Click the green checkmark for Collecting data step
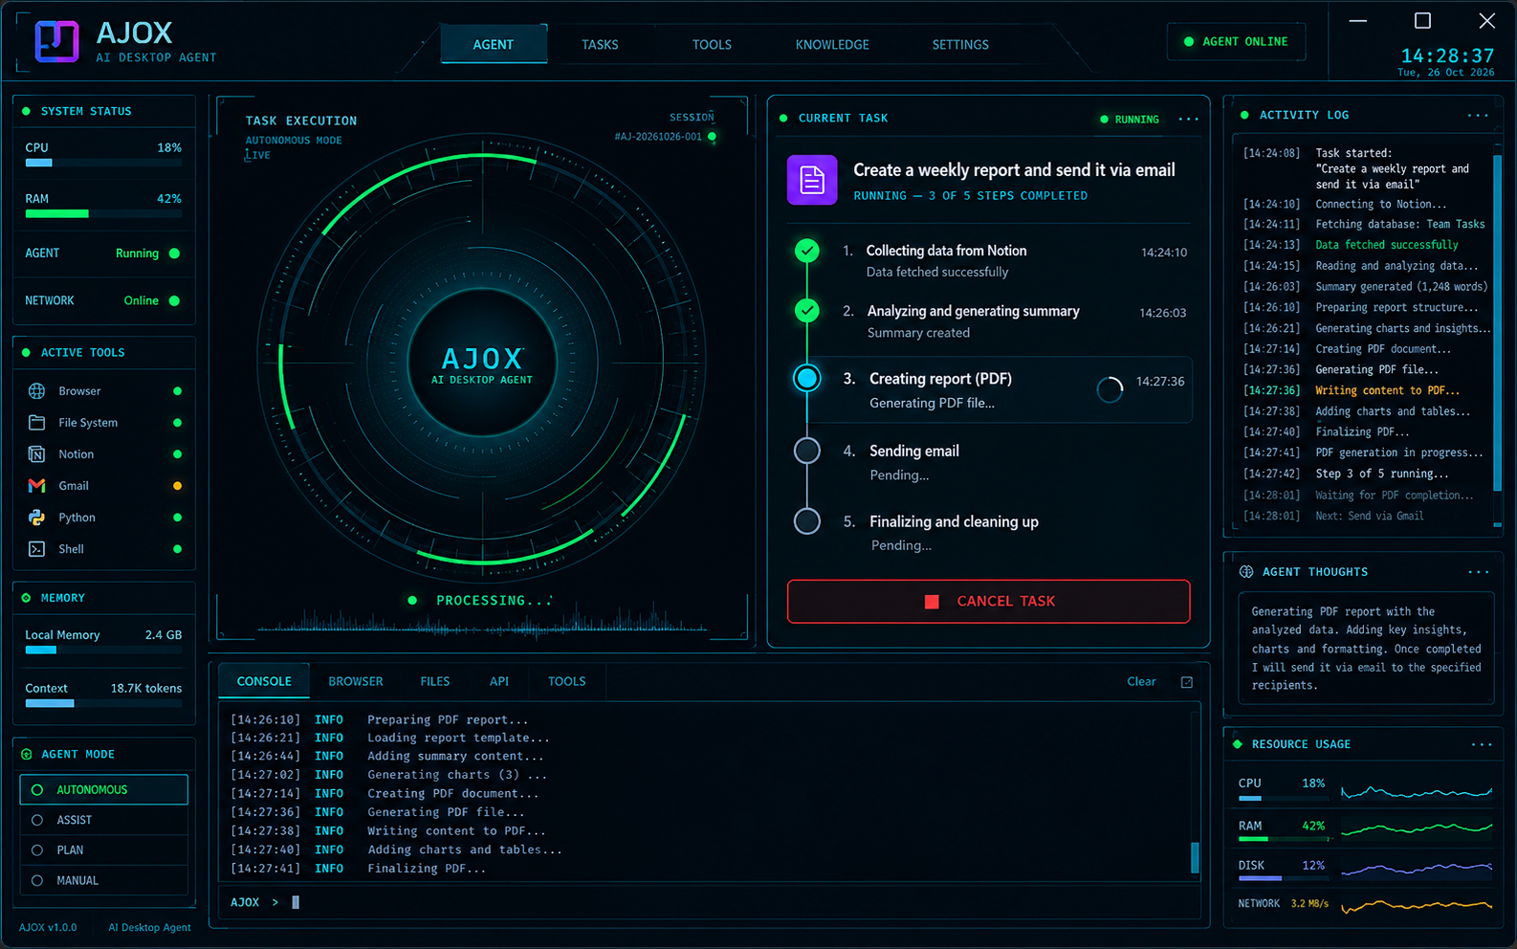This screenshot has width=1517, height=949. (807, 251)
